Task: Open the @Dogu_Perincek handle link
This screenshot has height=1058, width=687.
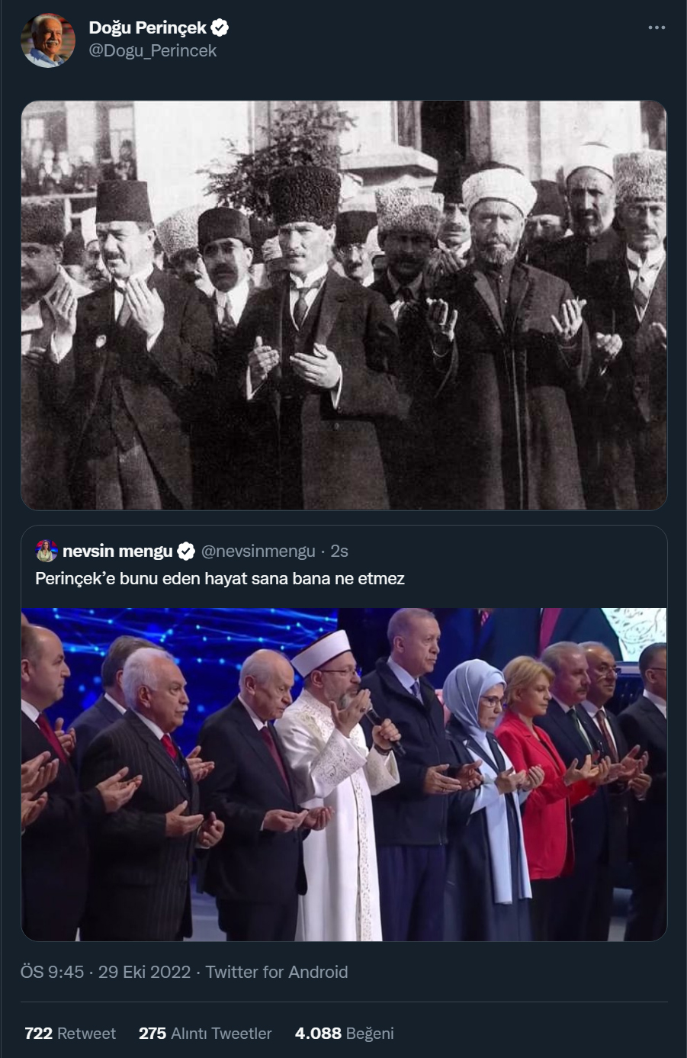Action: [152, 51]
